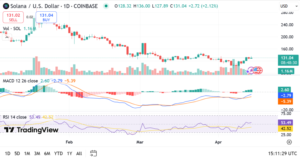
Task: Select the All time range
Action: (x=79, y=153)
